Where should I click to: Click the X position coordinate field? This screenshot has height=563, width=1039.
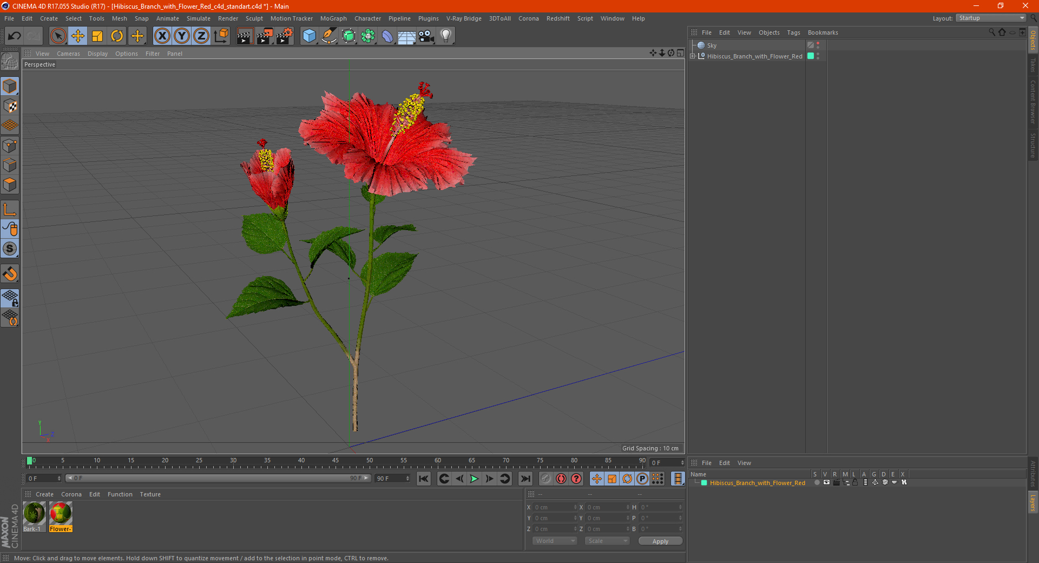(x=555, y=507)
